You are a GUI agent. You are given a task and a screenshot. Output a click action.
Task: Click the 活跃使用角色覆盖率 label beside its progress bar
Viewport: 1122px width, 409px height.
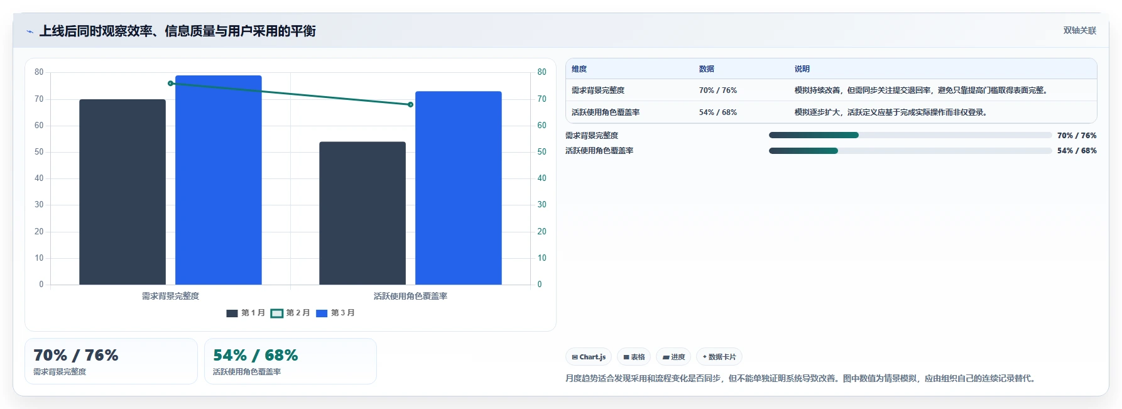point(599,151)
